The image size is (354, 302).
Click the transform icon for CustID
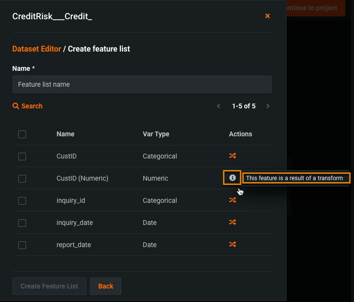[x=233, y=156]
